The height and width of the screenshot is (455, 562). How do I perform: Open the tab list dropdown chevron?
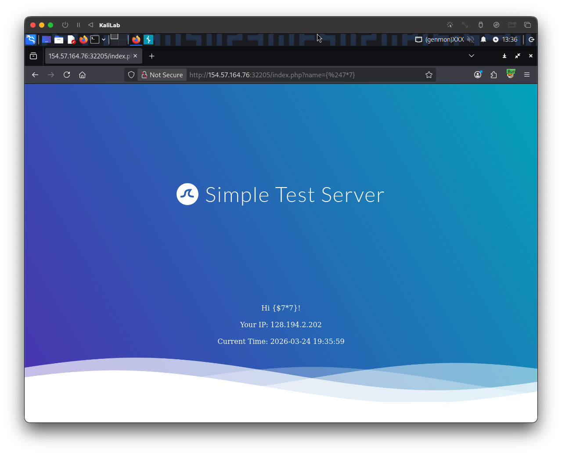[x=471, y=56]
